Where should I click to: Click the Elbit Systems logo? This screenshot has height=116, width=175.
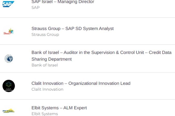coord(9,111)
